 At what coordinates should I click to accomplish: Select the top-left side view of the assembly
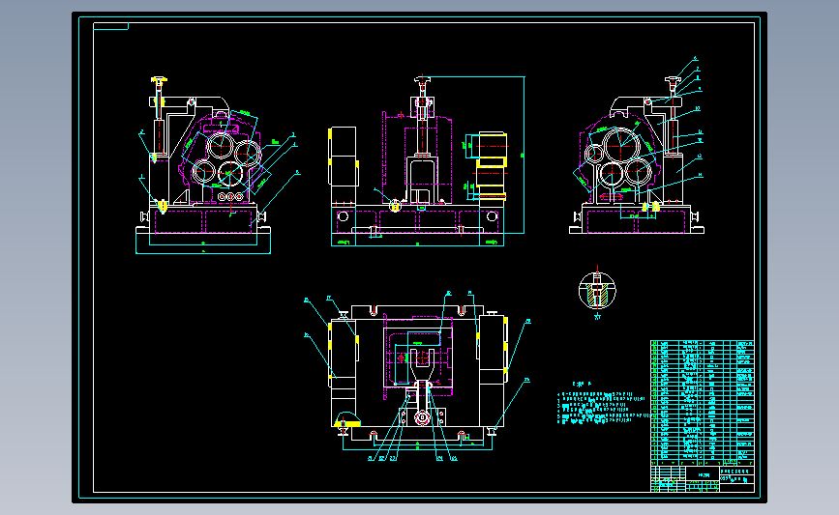pyautogui.click(x=219, y=165)
